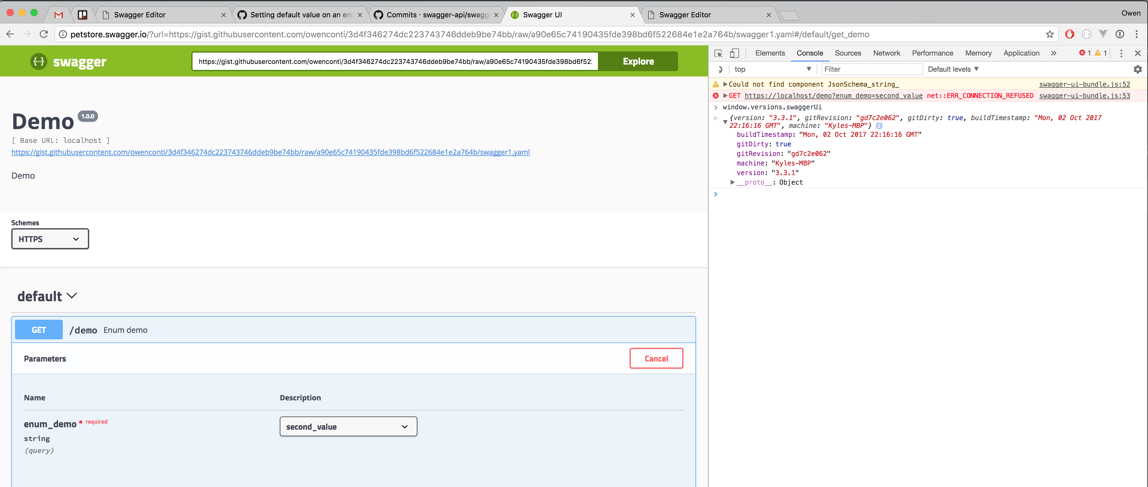This screenshot has width=1148, height=487.
Task: Click the DevTools inspect element icon
Action: click(x=718, y=53)
